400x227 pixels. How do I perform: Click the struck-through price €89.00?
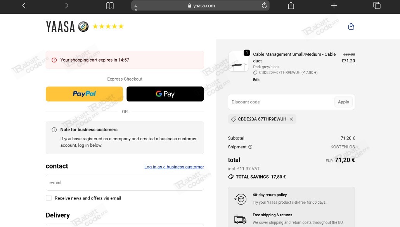[x=349, y=55]
